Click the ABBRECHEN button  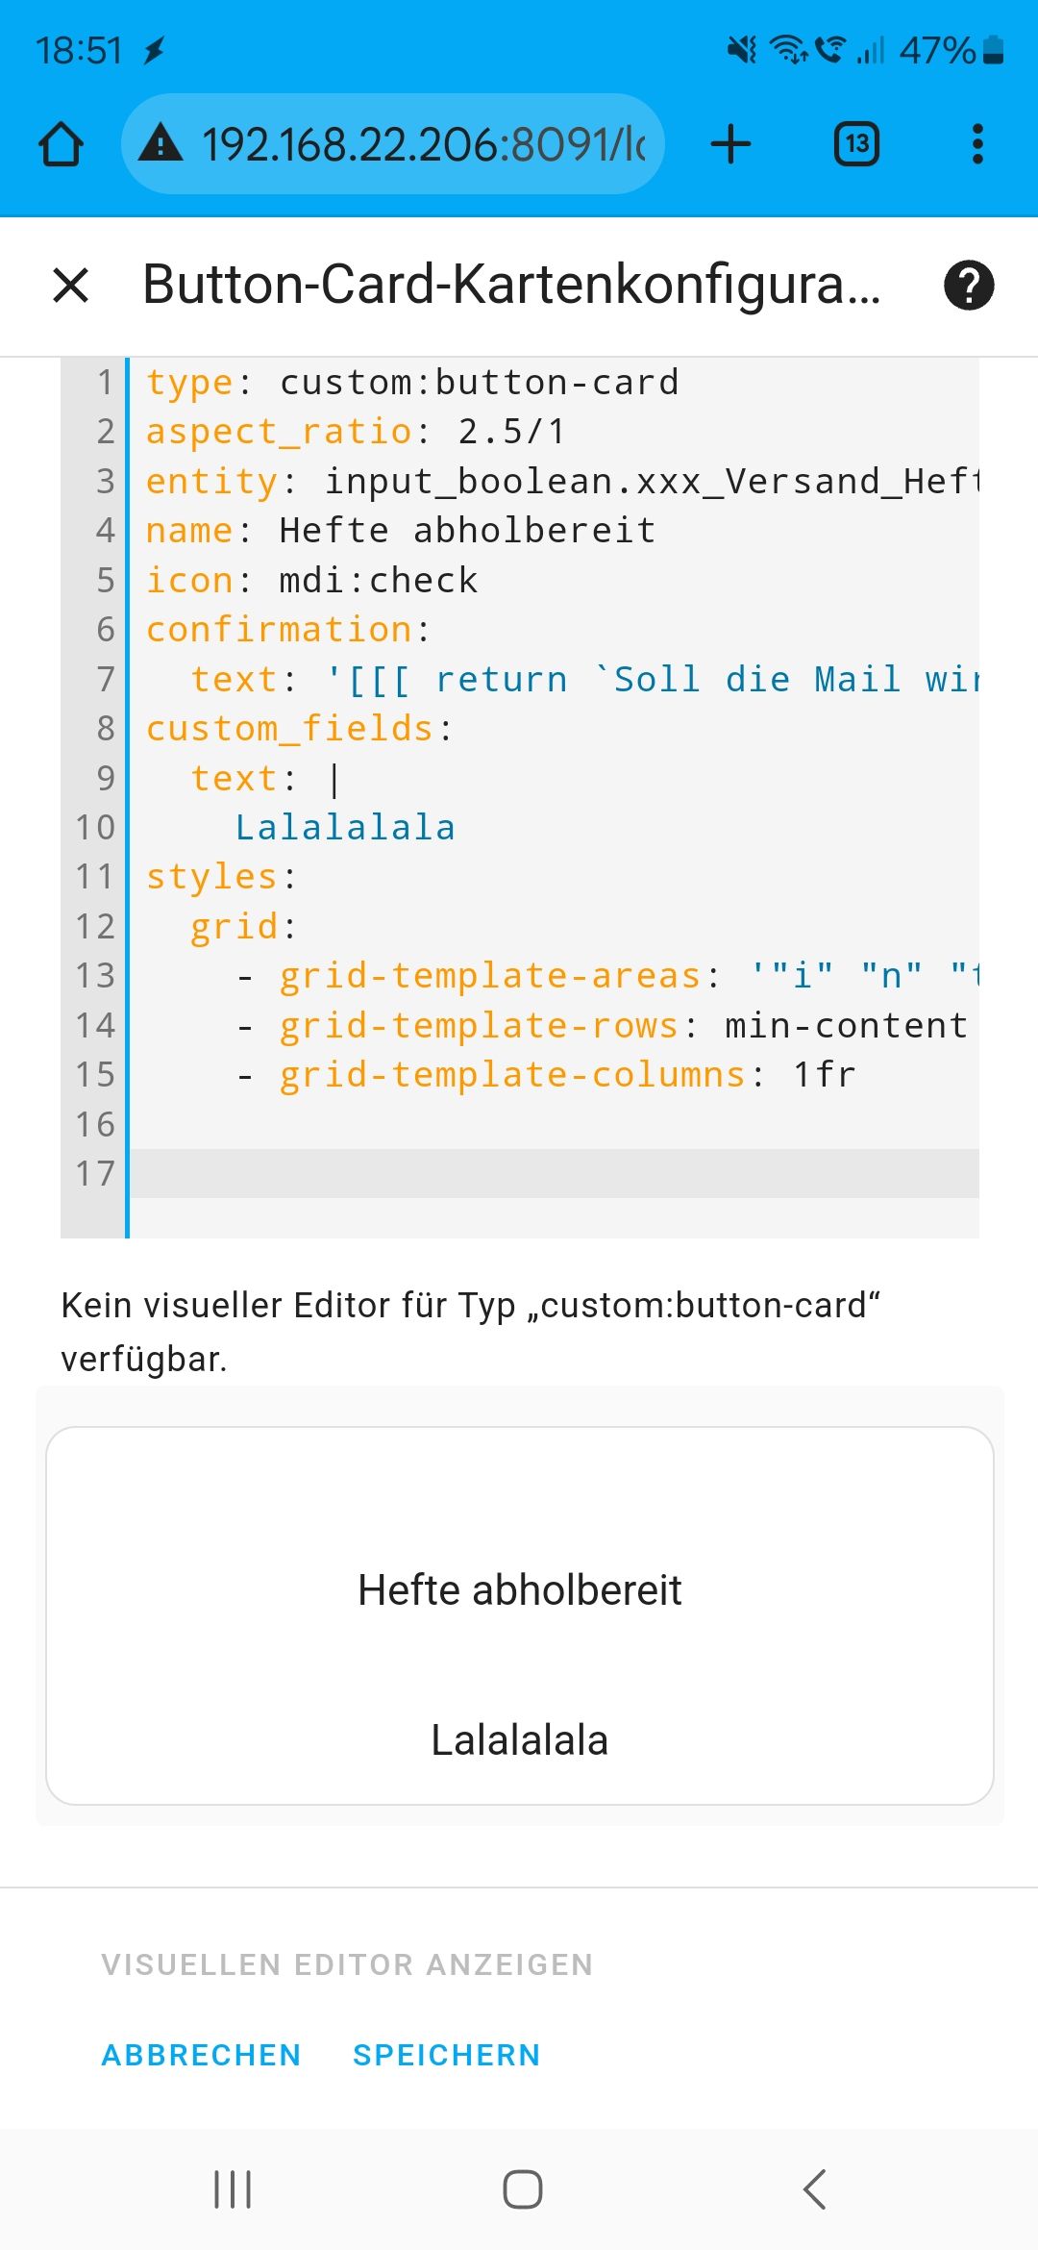coord(201,2055)
